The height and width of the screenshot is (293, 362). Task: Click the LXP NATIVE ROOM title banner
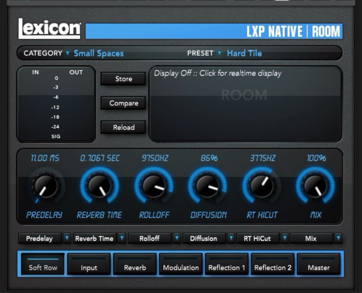pyautogui.click(x=214, y=31)
